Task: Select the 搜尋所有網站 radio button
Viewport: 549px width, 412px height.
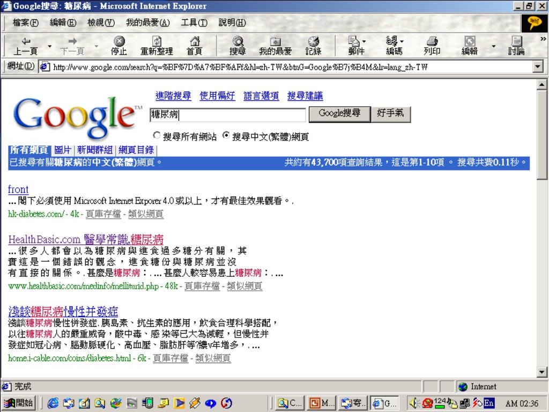Action: (157, 135)
